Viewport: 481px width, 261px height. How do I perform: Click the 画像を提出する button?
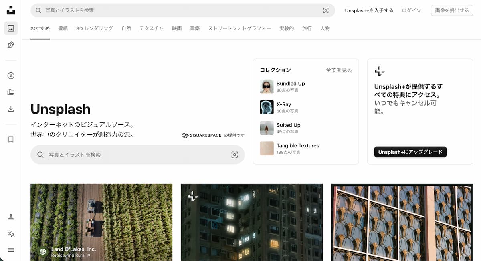pos(452,10)
